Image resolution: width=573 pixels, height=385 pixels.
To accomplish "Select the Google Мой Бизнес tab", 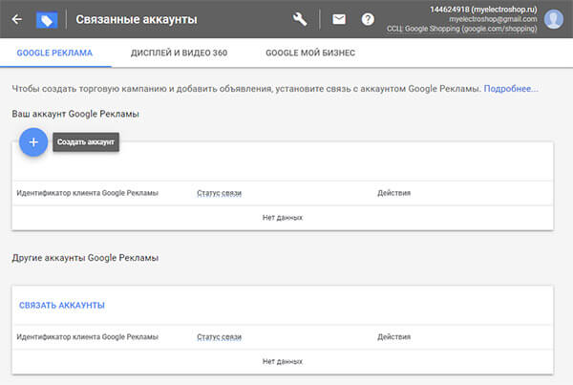I will click(309, 53).
